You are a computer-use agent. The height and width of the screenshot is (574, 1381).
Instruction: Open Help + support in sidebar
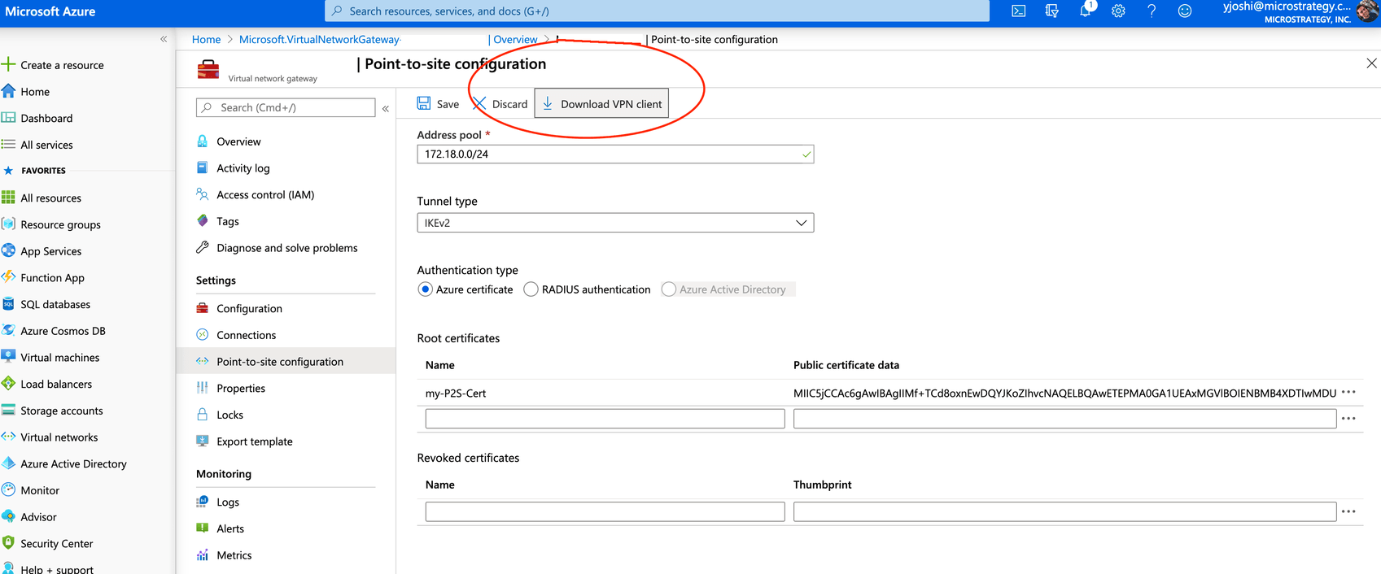click(x=56, y=568)
